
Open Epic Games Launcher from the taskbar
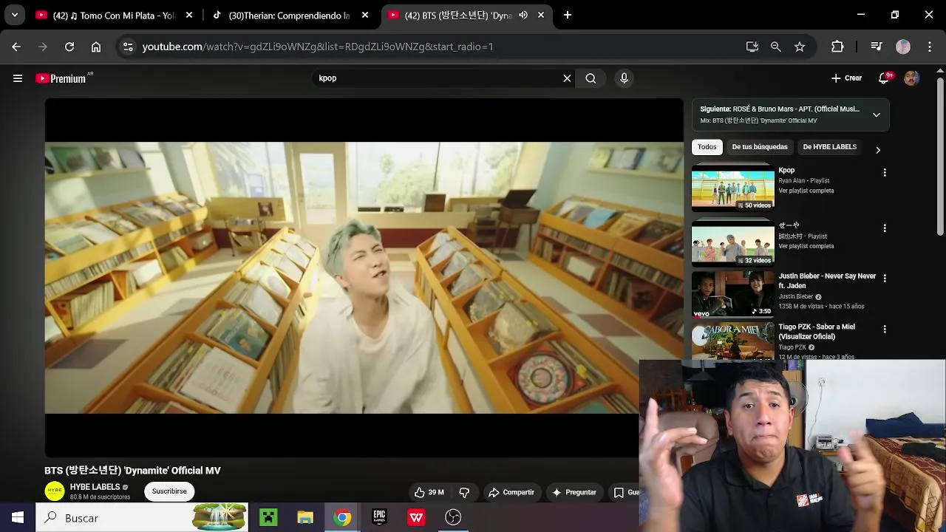[379, 518]
